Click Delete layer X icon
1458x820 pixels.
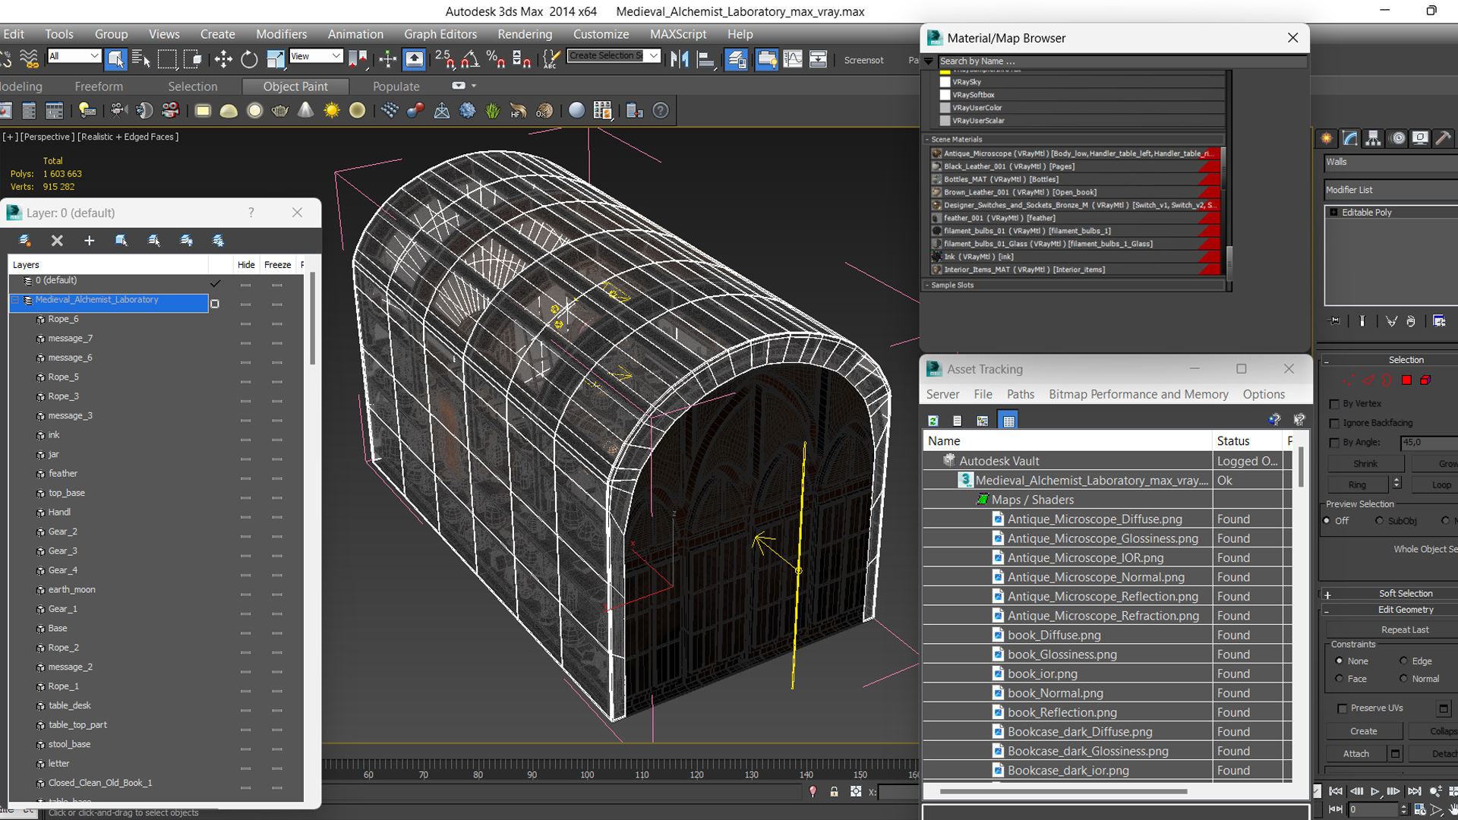tap(57, 241)
